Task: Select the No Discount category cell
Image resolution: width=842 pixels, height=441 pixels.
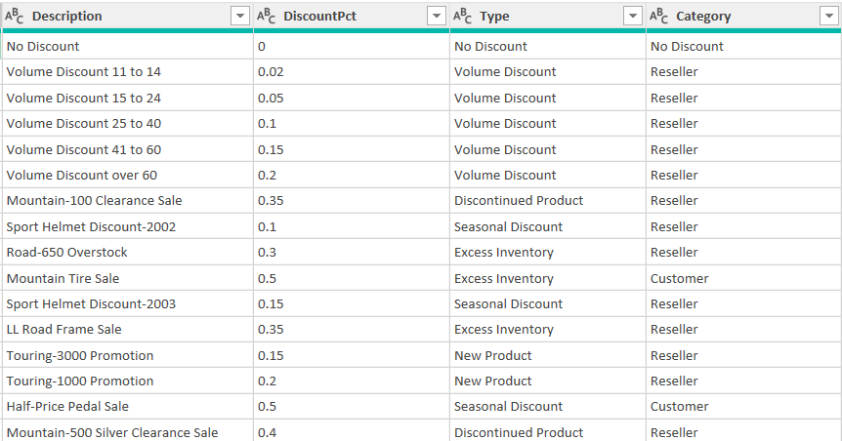Action: click(x=687, y=47)
